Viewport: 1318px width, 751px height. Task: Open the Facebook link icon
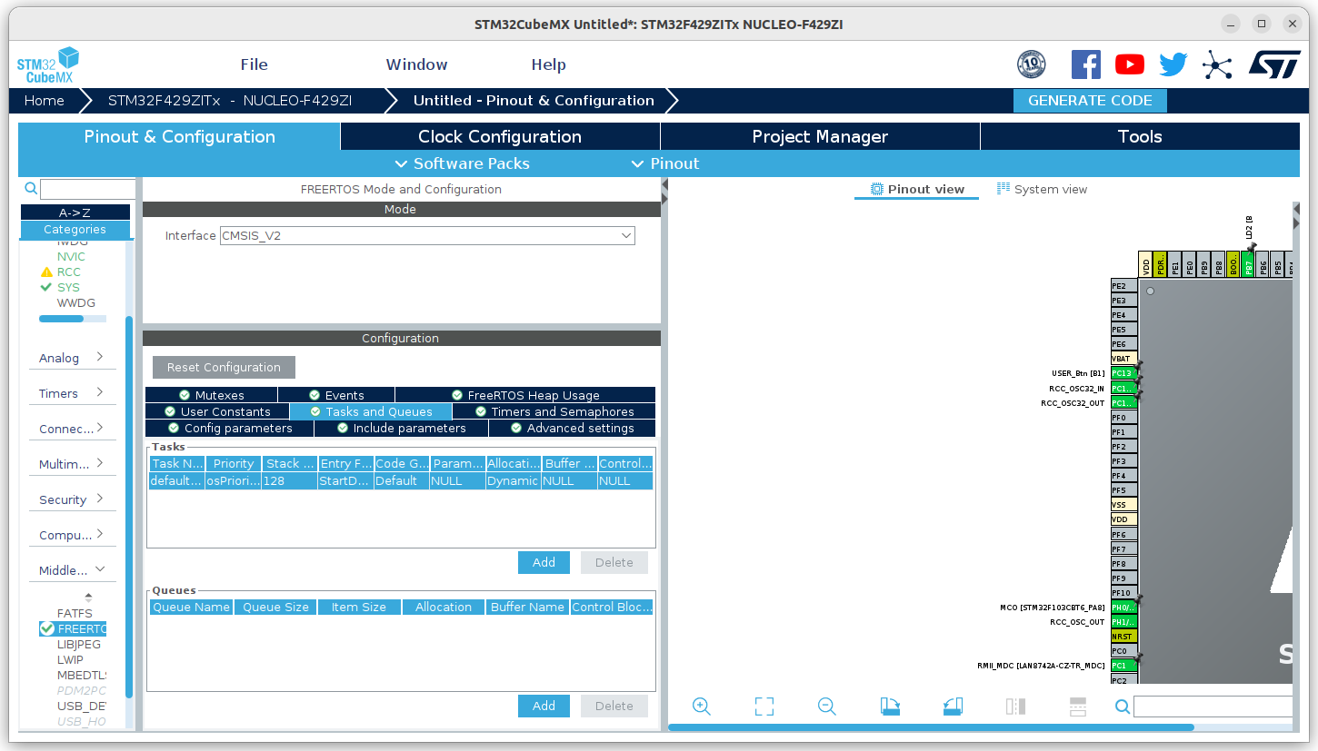point(1086,64)
